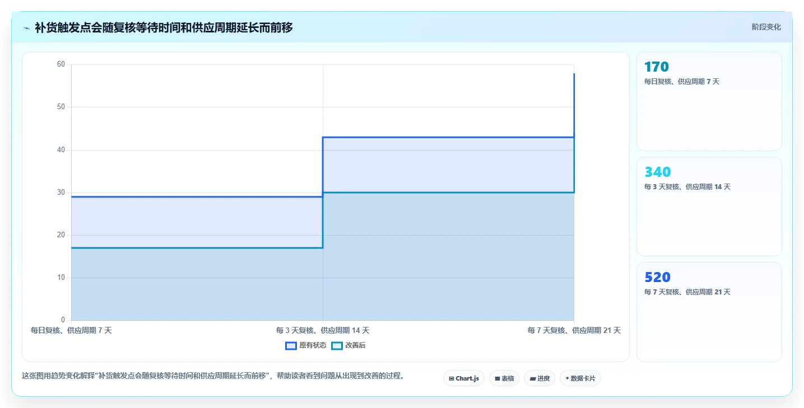Viewport: 804px width, 408px height.
Task: Select the 表格 tag
Action: click(504, 378)
